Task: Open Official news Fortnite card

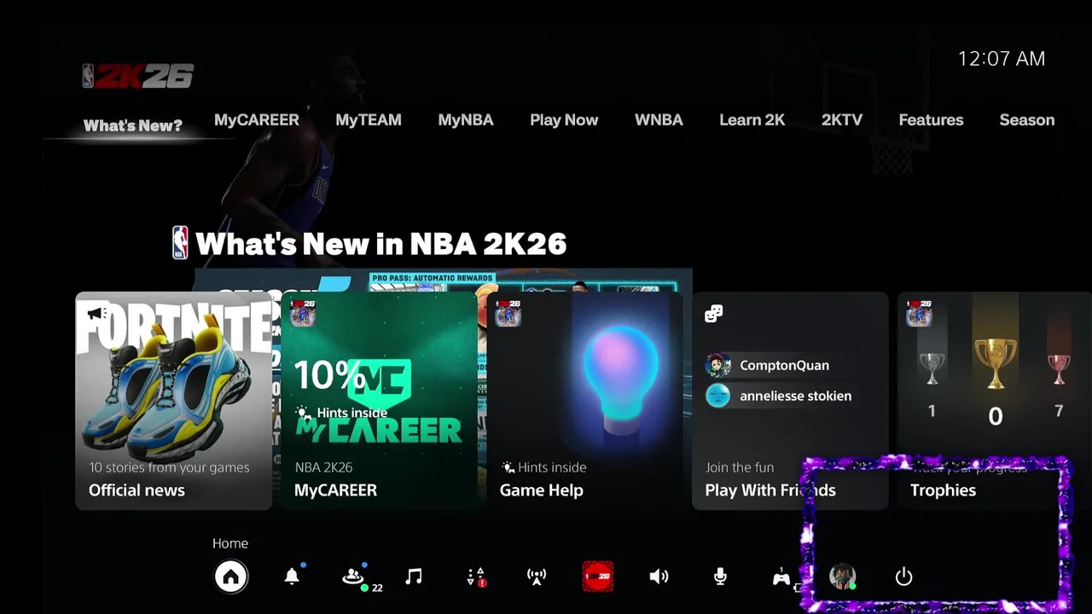Action: click(174, 401)
